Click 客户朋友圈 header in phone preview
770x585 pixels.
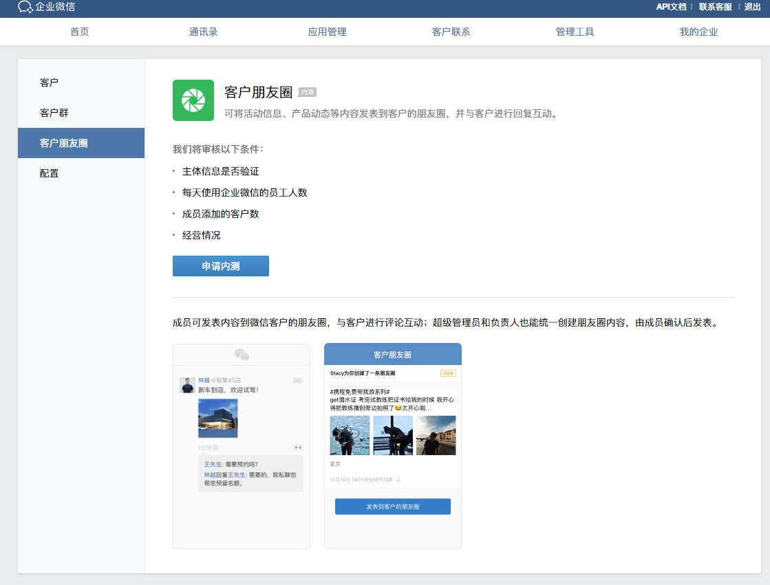point(392,354)
